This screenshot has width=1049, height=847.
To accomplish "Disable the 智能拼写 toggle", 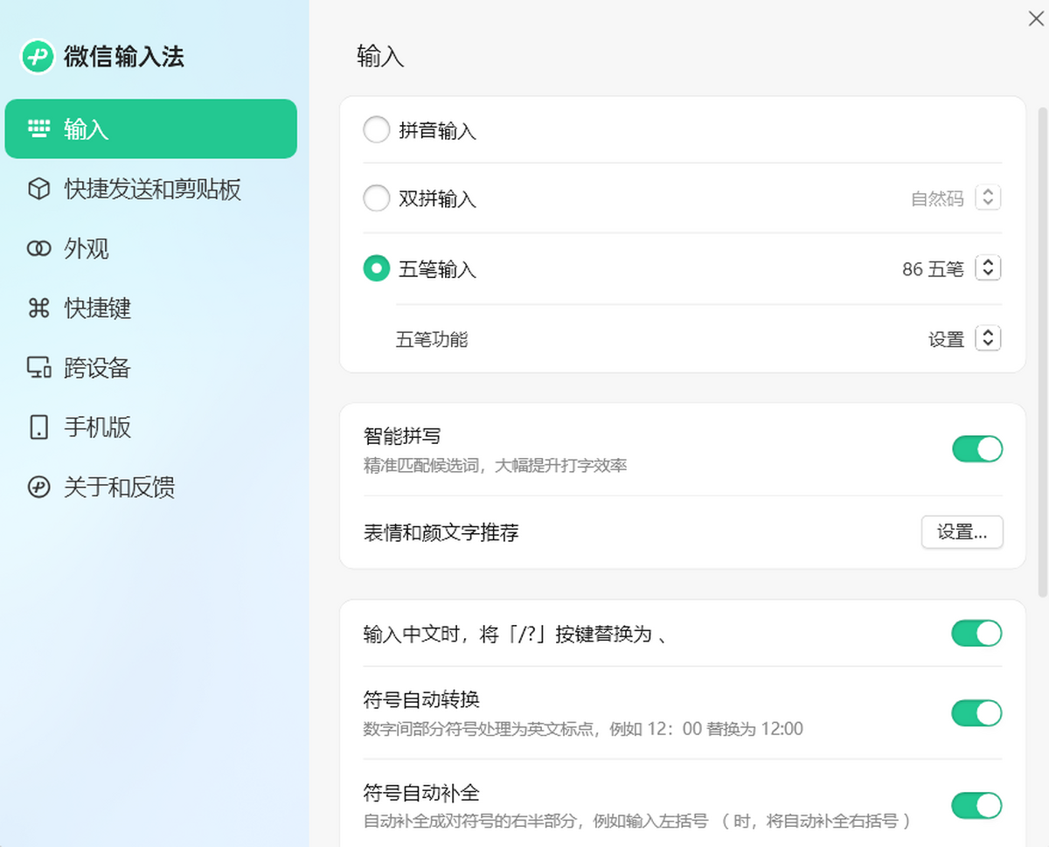I will coord(976,448).
